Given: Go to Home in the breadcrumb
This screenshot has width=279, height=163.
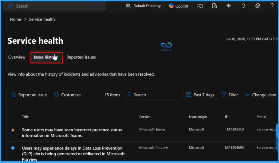Looking at the screenshot, I should pyautogui.click(x=16, y=19).
